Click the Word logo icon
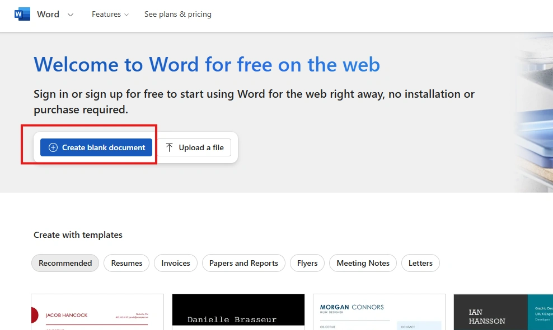 [x=22, y=14]
